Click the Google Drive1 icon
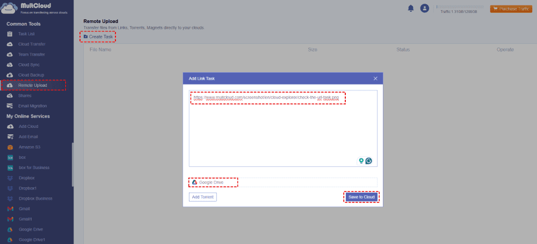537x244 pixels. point(10,240)
